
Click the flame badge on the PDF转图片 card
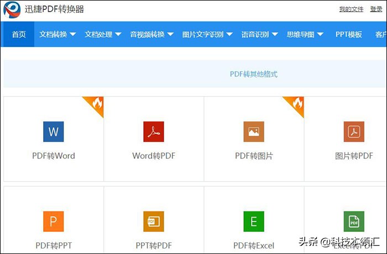tap(297, 104)
